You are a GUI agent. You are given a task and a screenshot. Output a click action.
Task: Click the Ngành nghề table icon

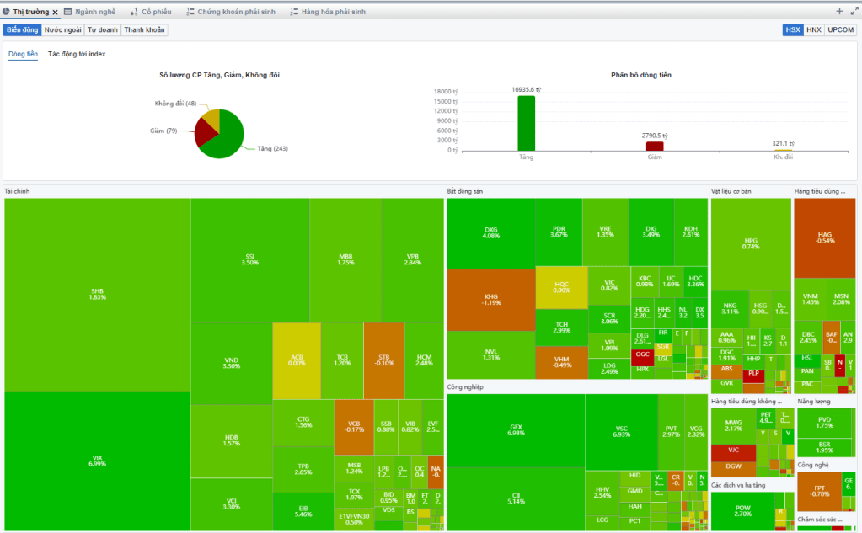pos(68,13)
